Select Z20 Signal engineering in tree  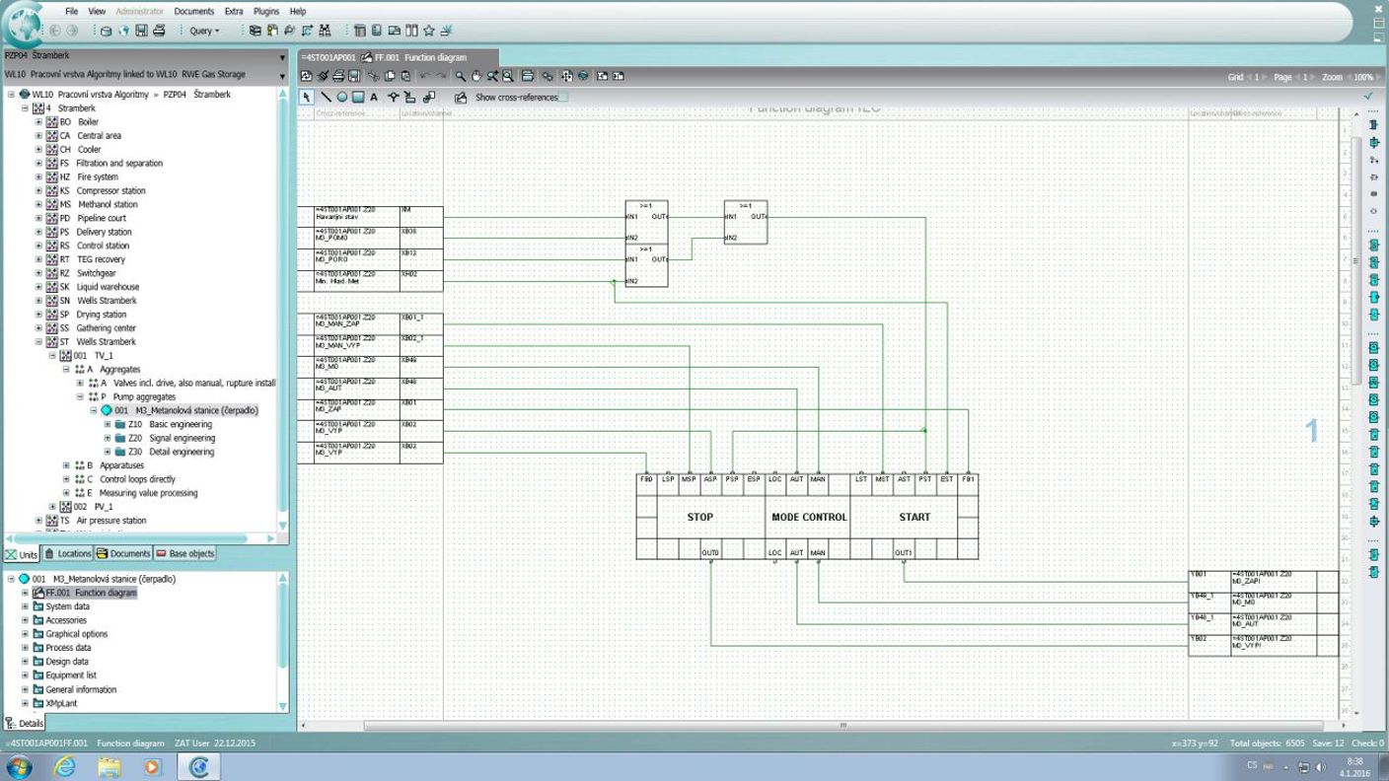182,438
